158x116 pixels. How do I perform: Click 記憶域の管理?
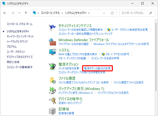pos(66,113)
